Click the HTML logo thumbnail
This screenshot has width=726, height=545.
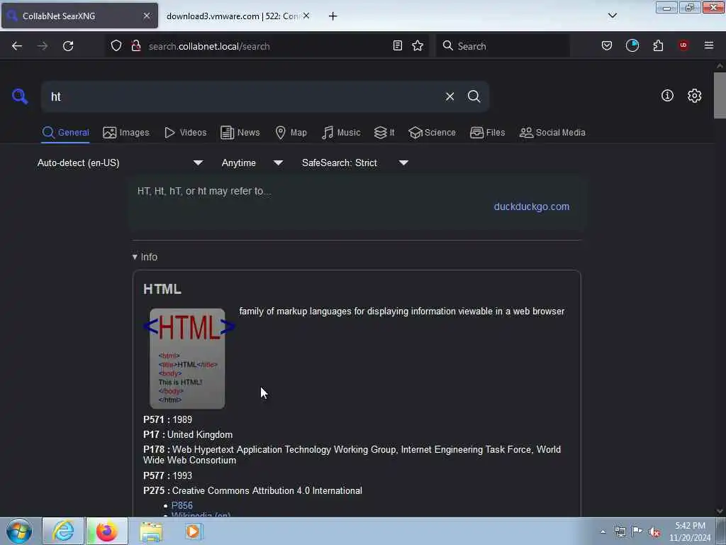coord(189,358)
